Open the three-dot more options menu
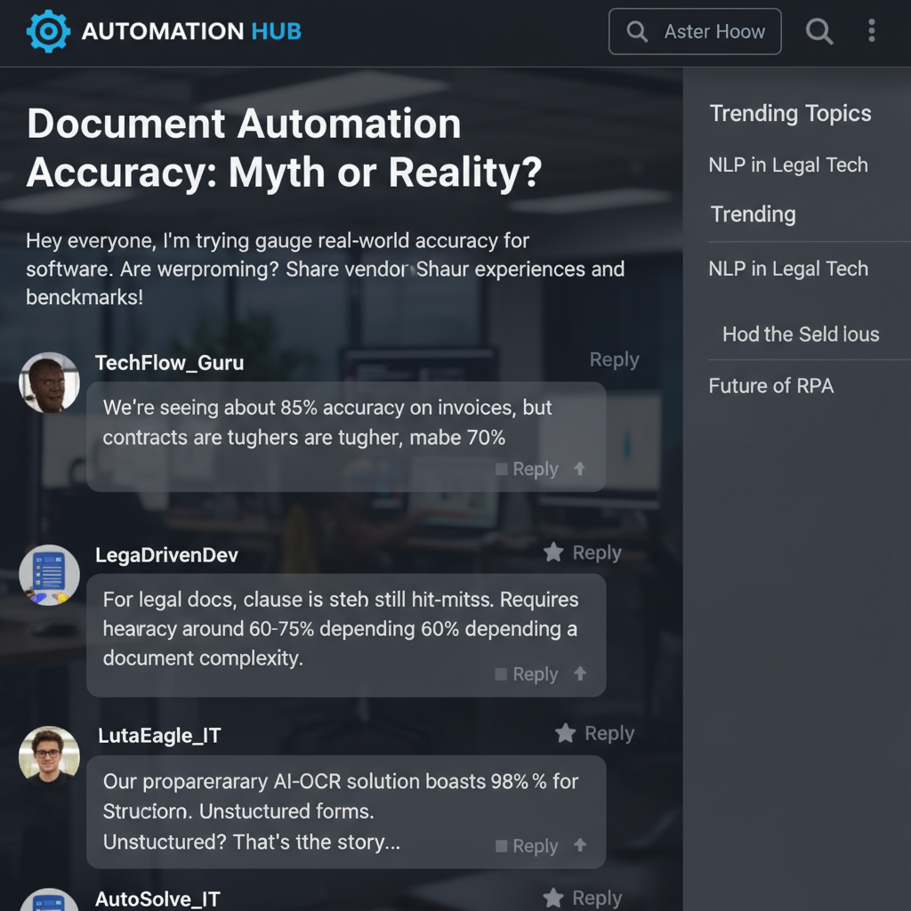Screen dimensions: 911x911 pyautogui.click(x=872, y=32)
